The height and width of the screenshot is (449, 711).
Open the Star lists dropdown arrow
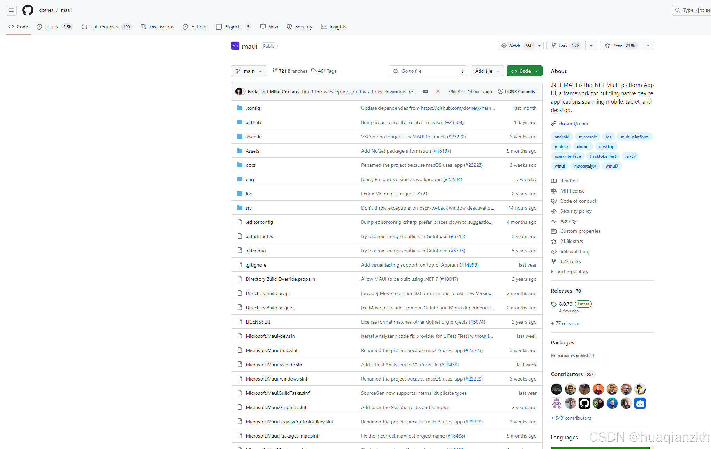click(x=648, y=46)
